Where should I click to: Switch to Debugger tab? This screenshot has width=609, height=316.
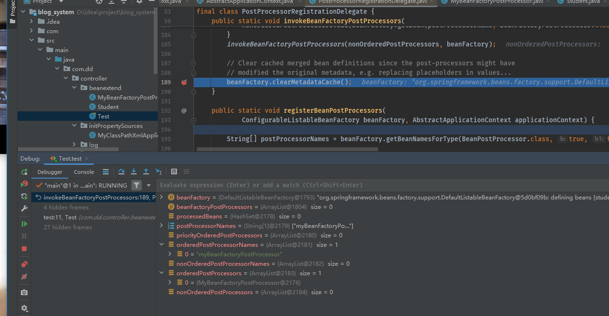click(50, 172)
